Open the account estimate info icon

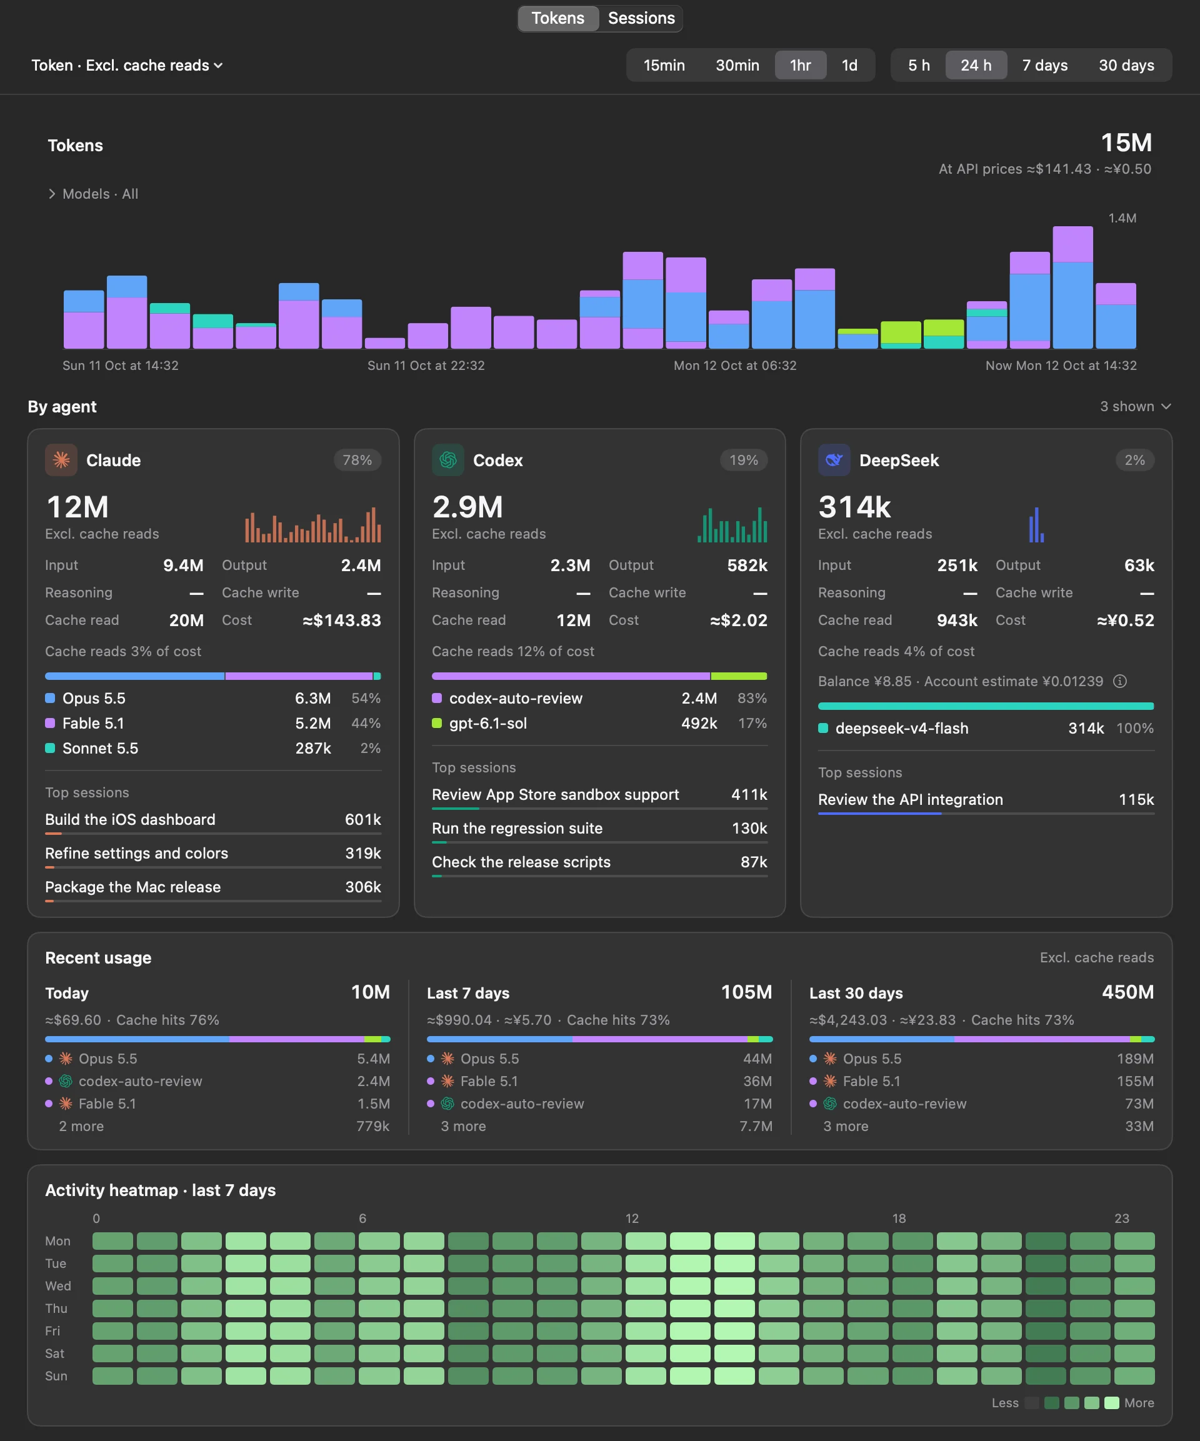coord(1119,681)
